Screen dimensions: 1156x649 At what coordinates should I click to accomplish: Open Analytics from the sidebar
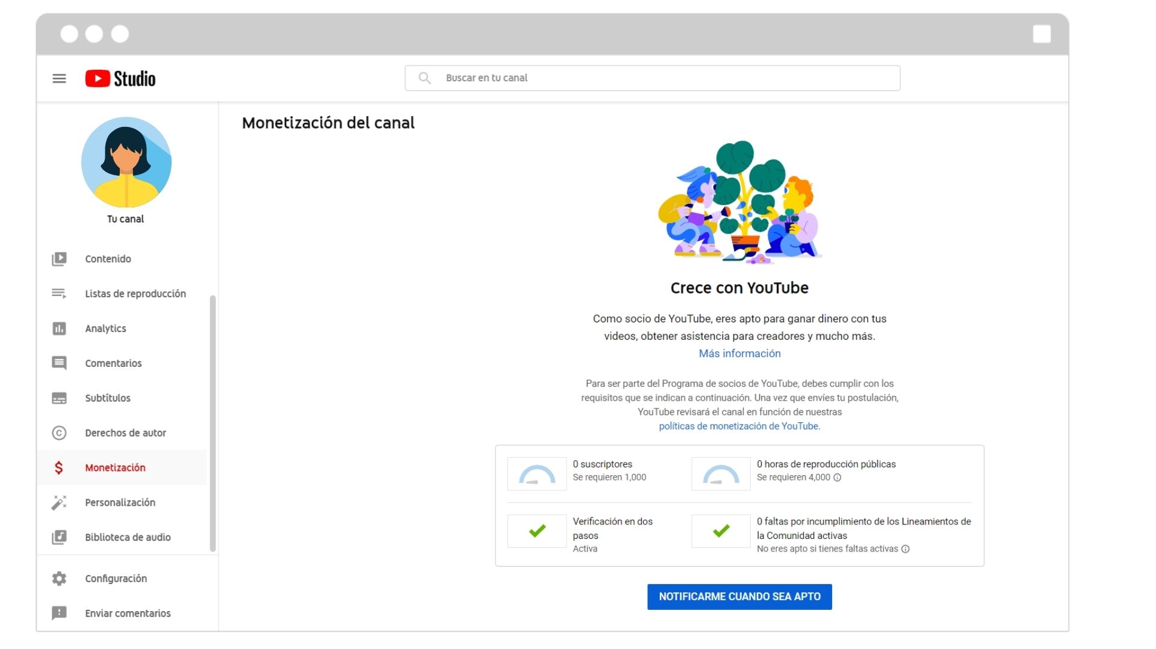pyautogui.click(x=60, y=328)
